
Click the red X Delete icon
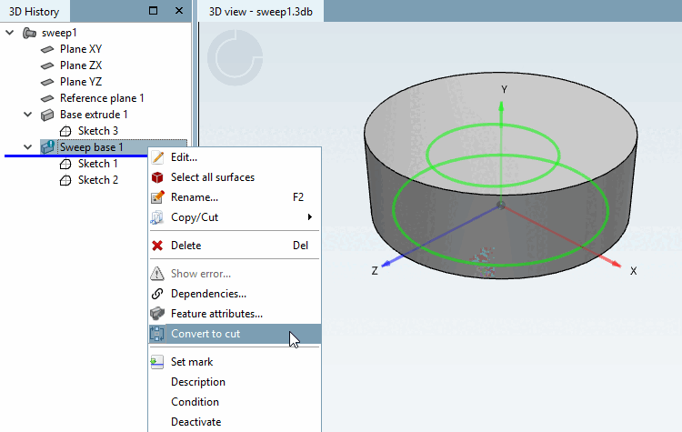pos(157,246)
